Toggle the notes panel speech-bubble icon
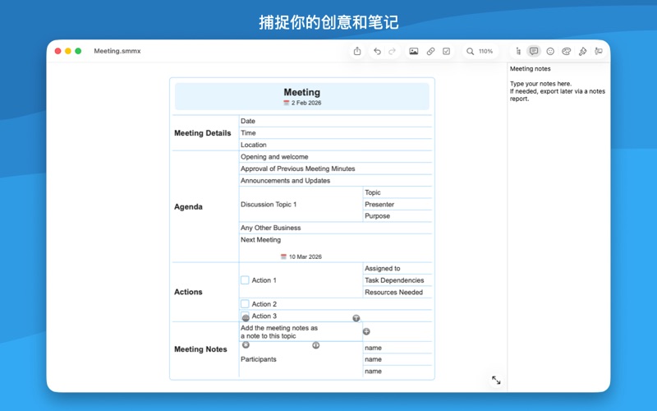The image size is (657, 411). 534,51
